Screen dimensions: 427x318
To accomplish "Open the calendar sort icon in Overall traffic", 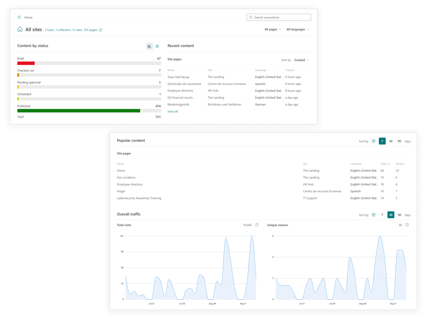I will point(373,215).
